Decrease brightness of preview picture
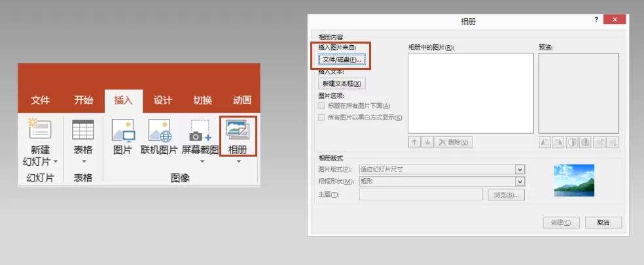This screenshot has width=644, height=265. click(613, 142)
